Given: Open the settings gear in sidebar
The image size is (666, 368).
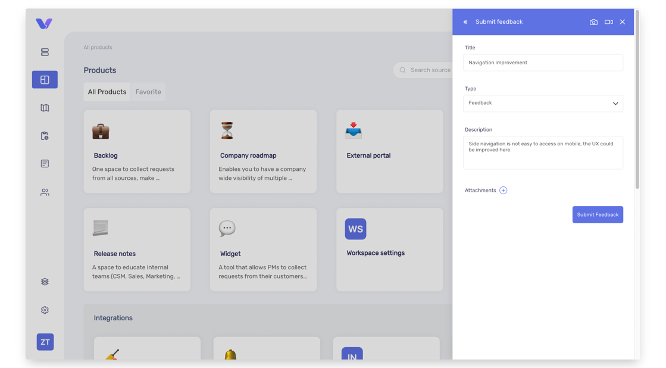Looking at the screenshot, I should coord(45,310).
